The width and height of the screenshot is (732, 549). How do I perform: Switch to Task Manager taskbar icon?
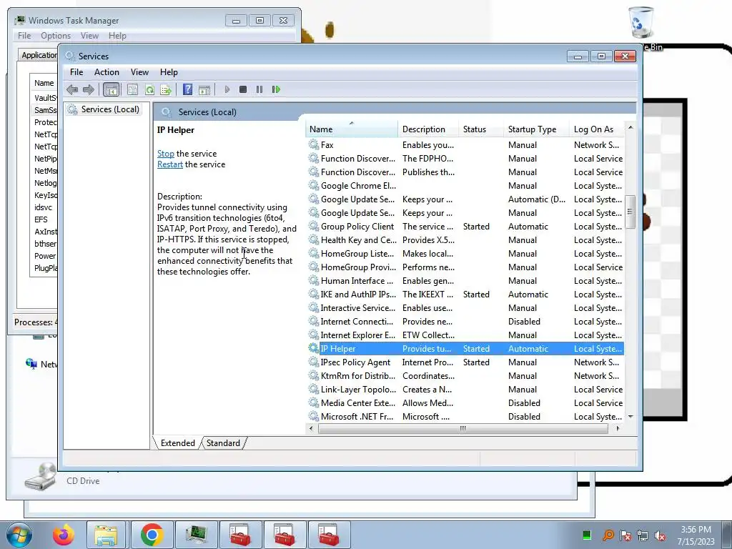point(197,535)
